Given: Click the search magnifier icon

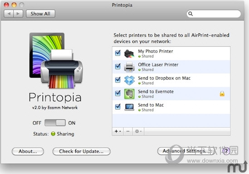Looking at the screenshot, I should [x=190, y=14].
